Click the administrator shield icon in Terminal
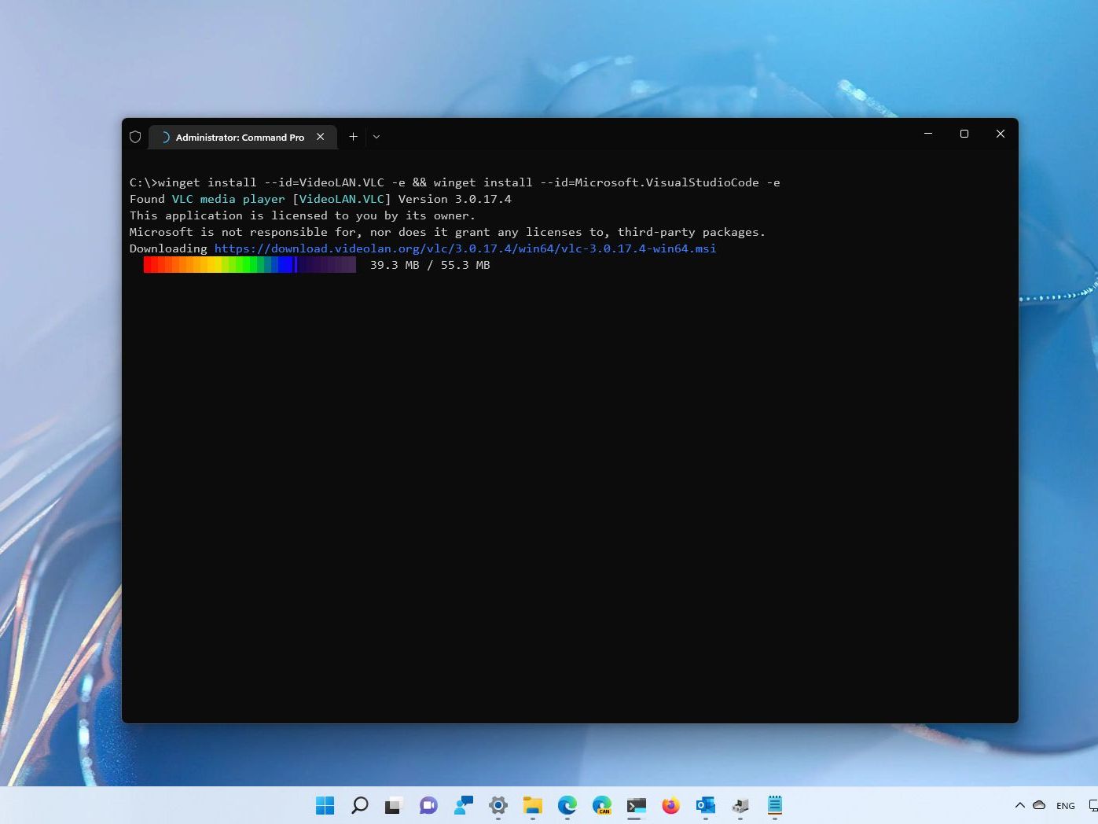 (x=135, y=137)
